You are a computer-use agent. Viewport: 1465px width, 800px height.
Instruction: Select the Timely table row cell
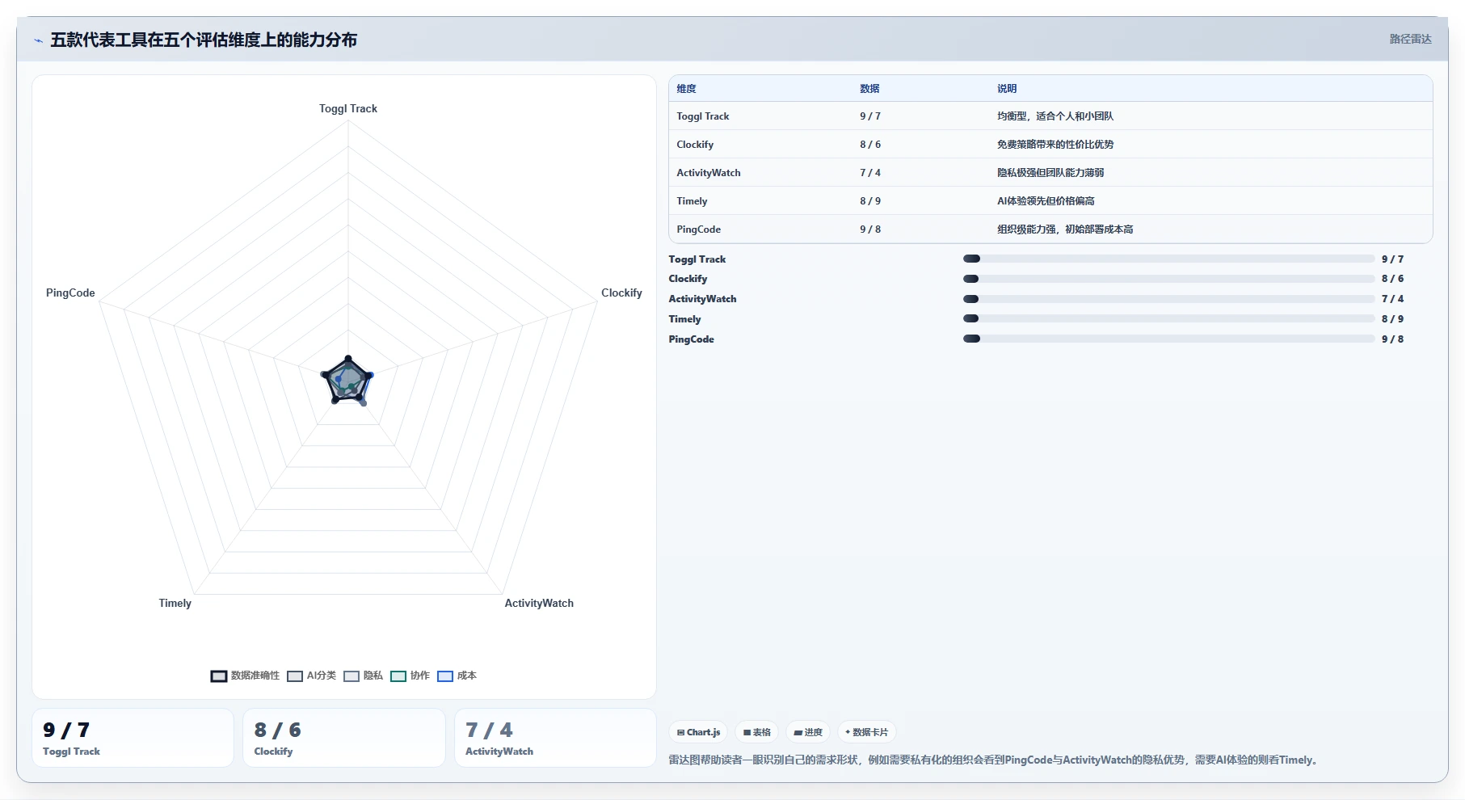(692, 201)
